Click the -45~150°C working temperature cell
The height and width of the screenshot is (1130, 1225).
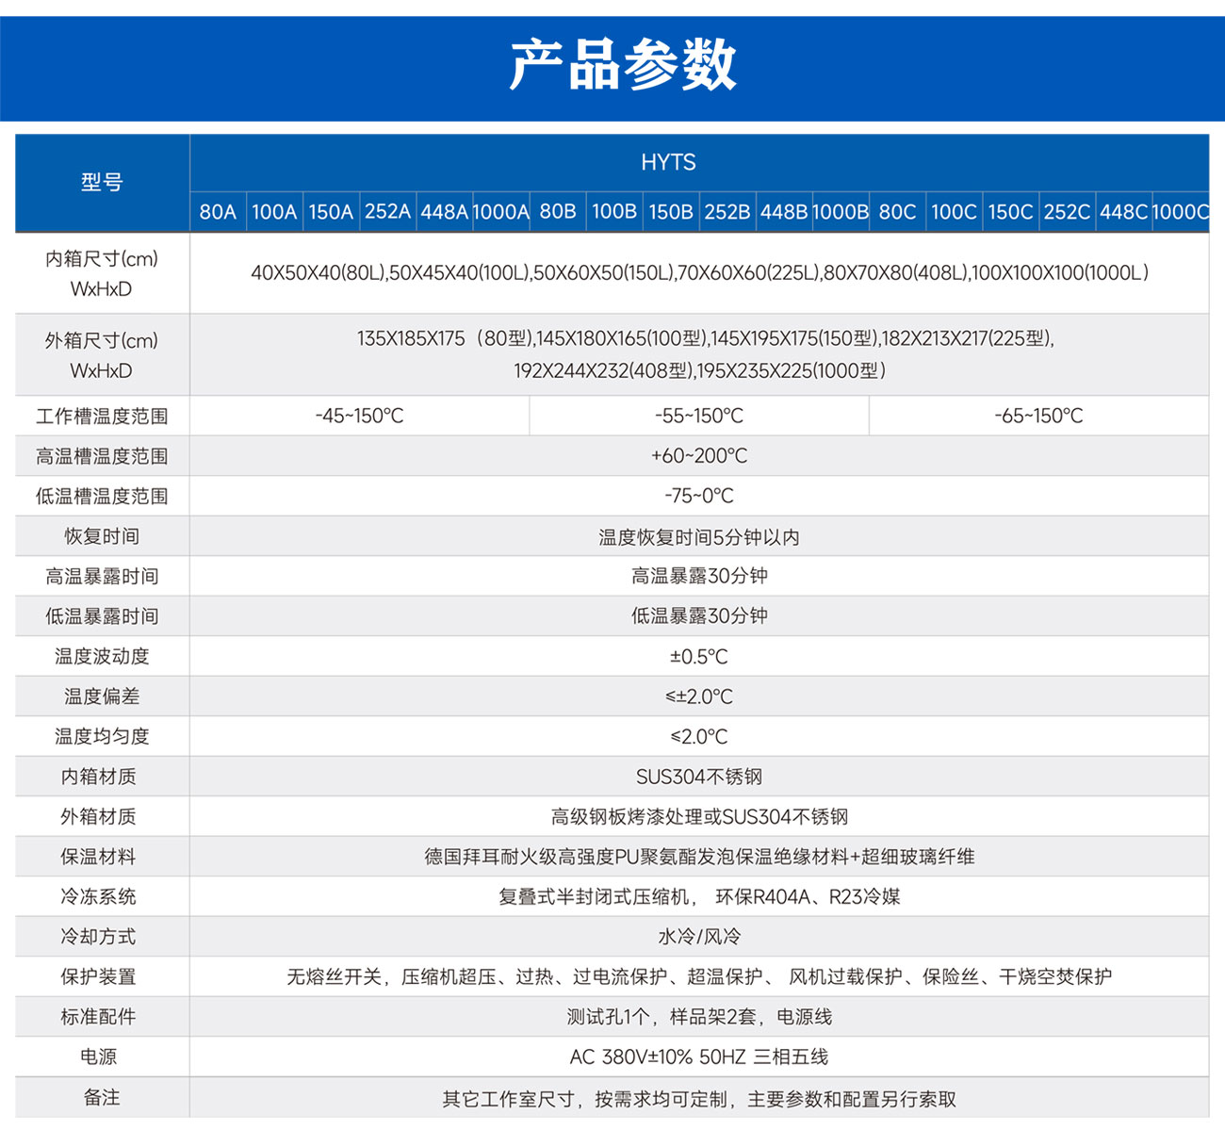pos(359,416)
